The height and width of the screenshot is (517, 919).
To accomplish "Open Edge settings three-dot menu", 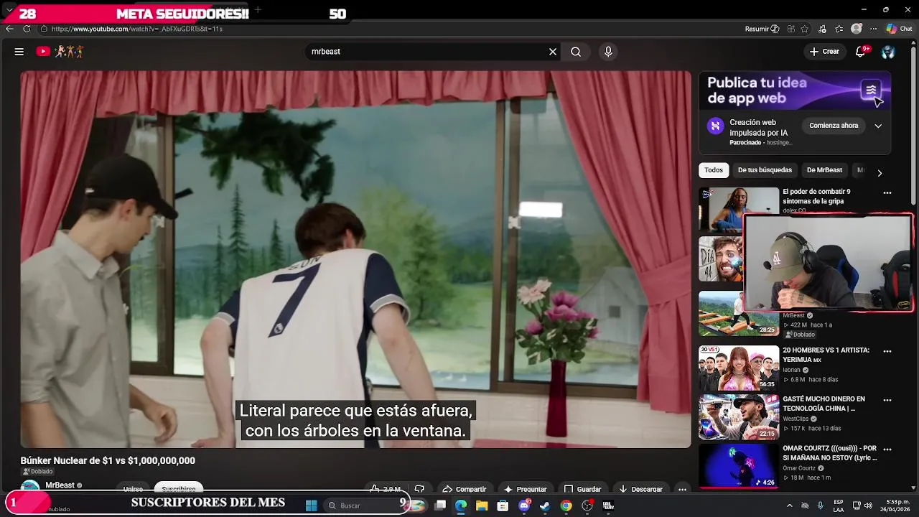I will tap(873, 29).
